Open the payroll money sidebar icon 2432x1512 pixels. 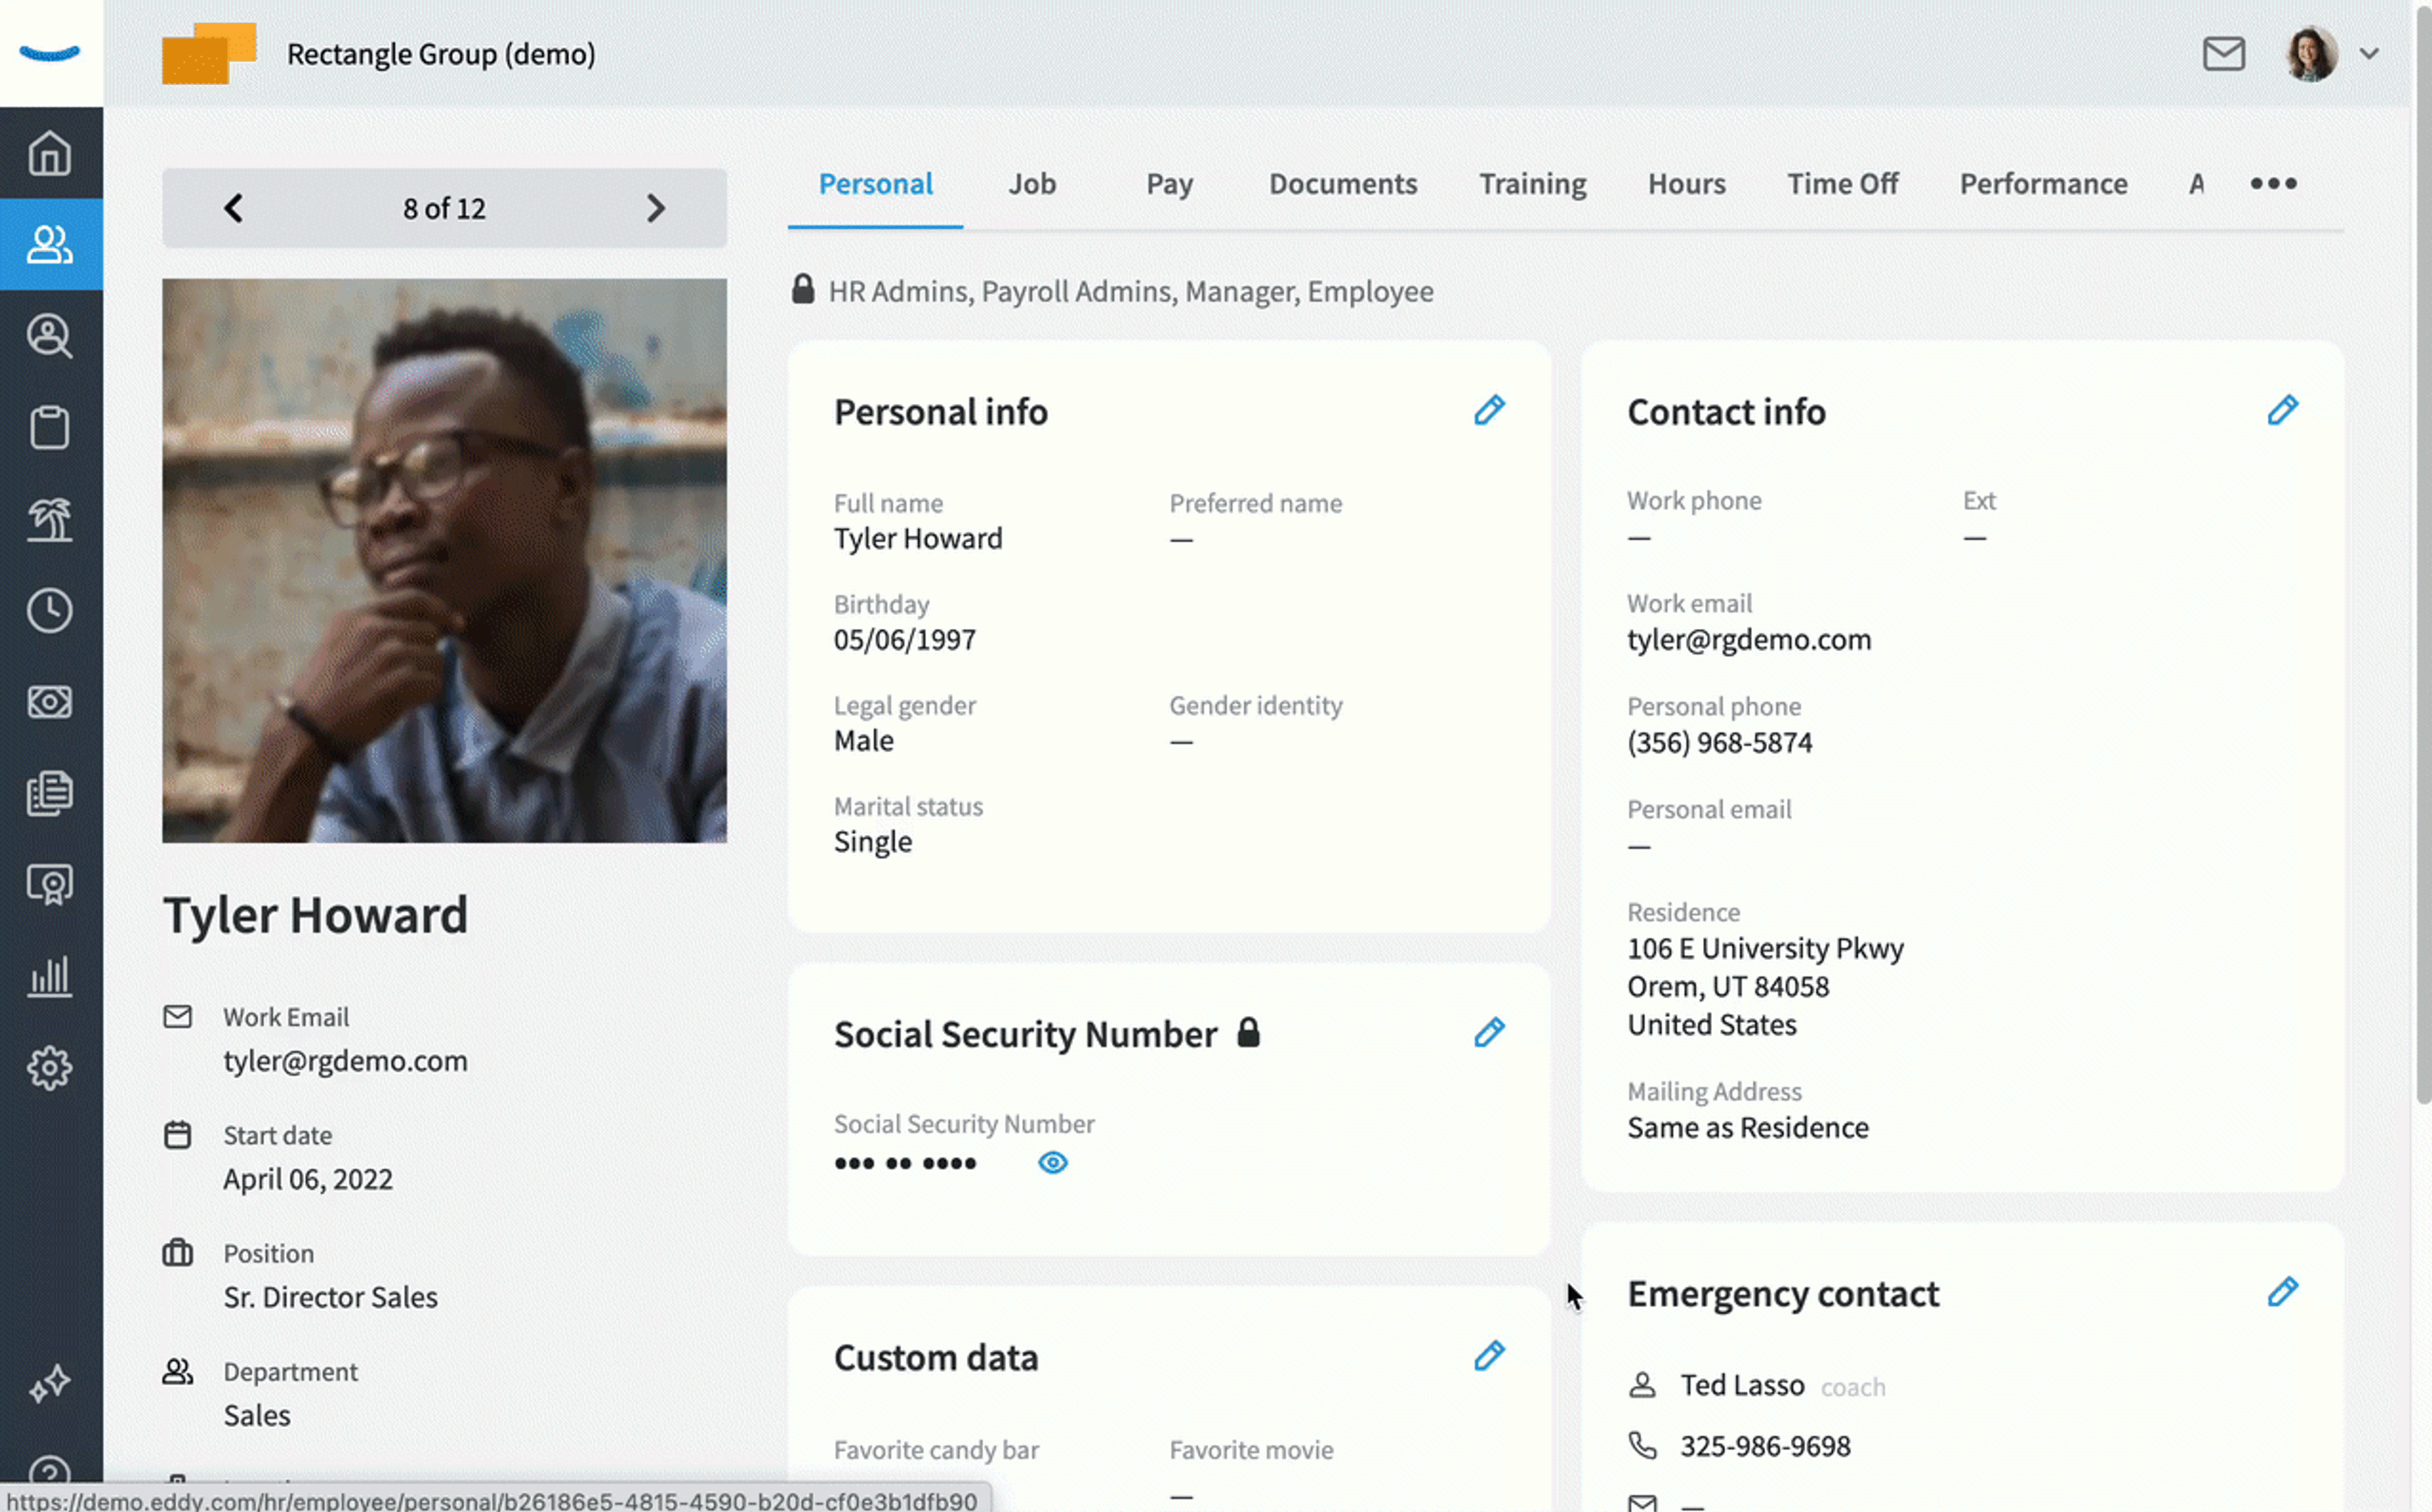49,702
